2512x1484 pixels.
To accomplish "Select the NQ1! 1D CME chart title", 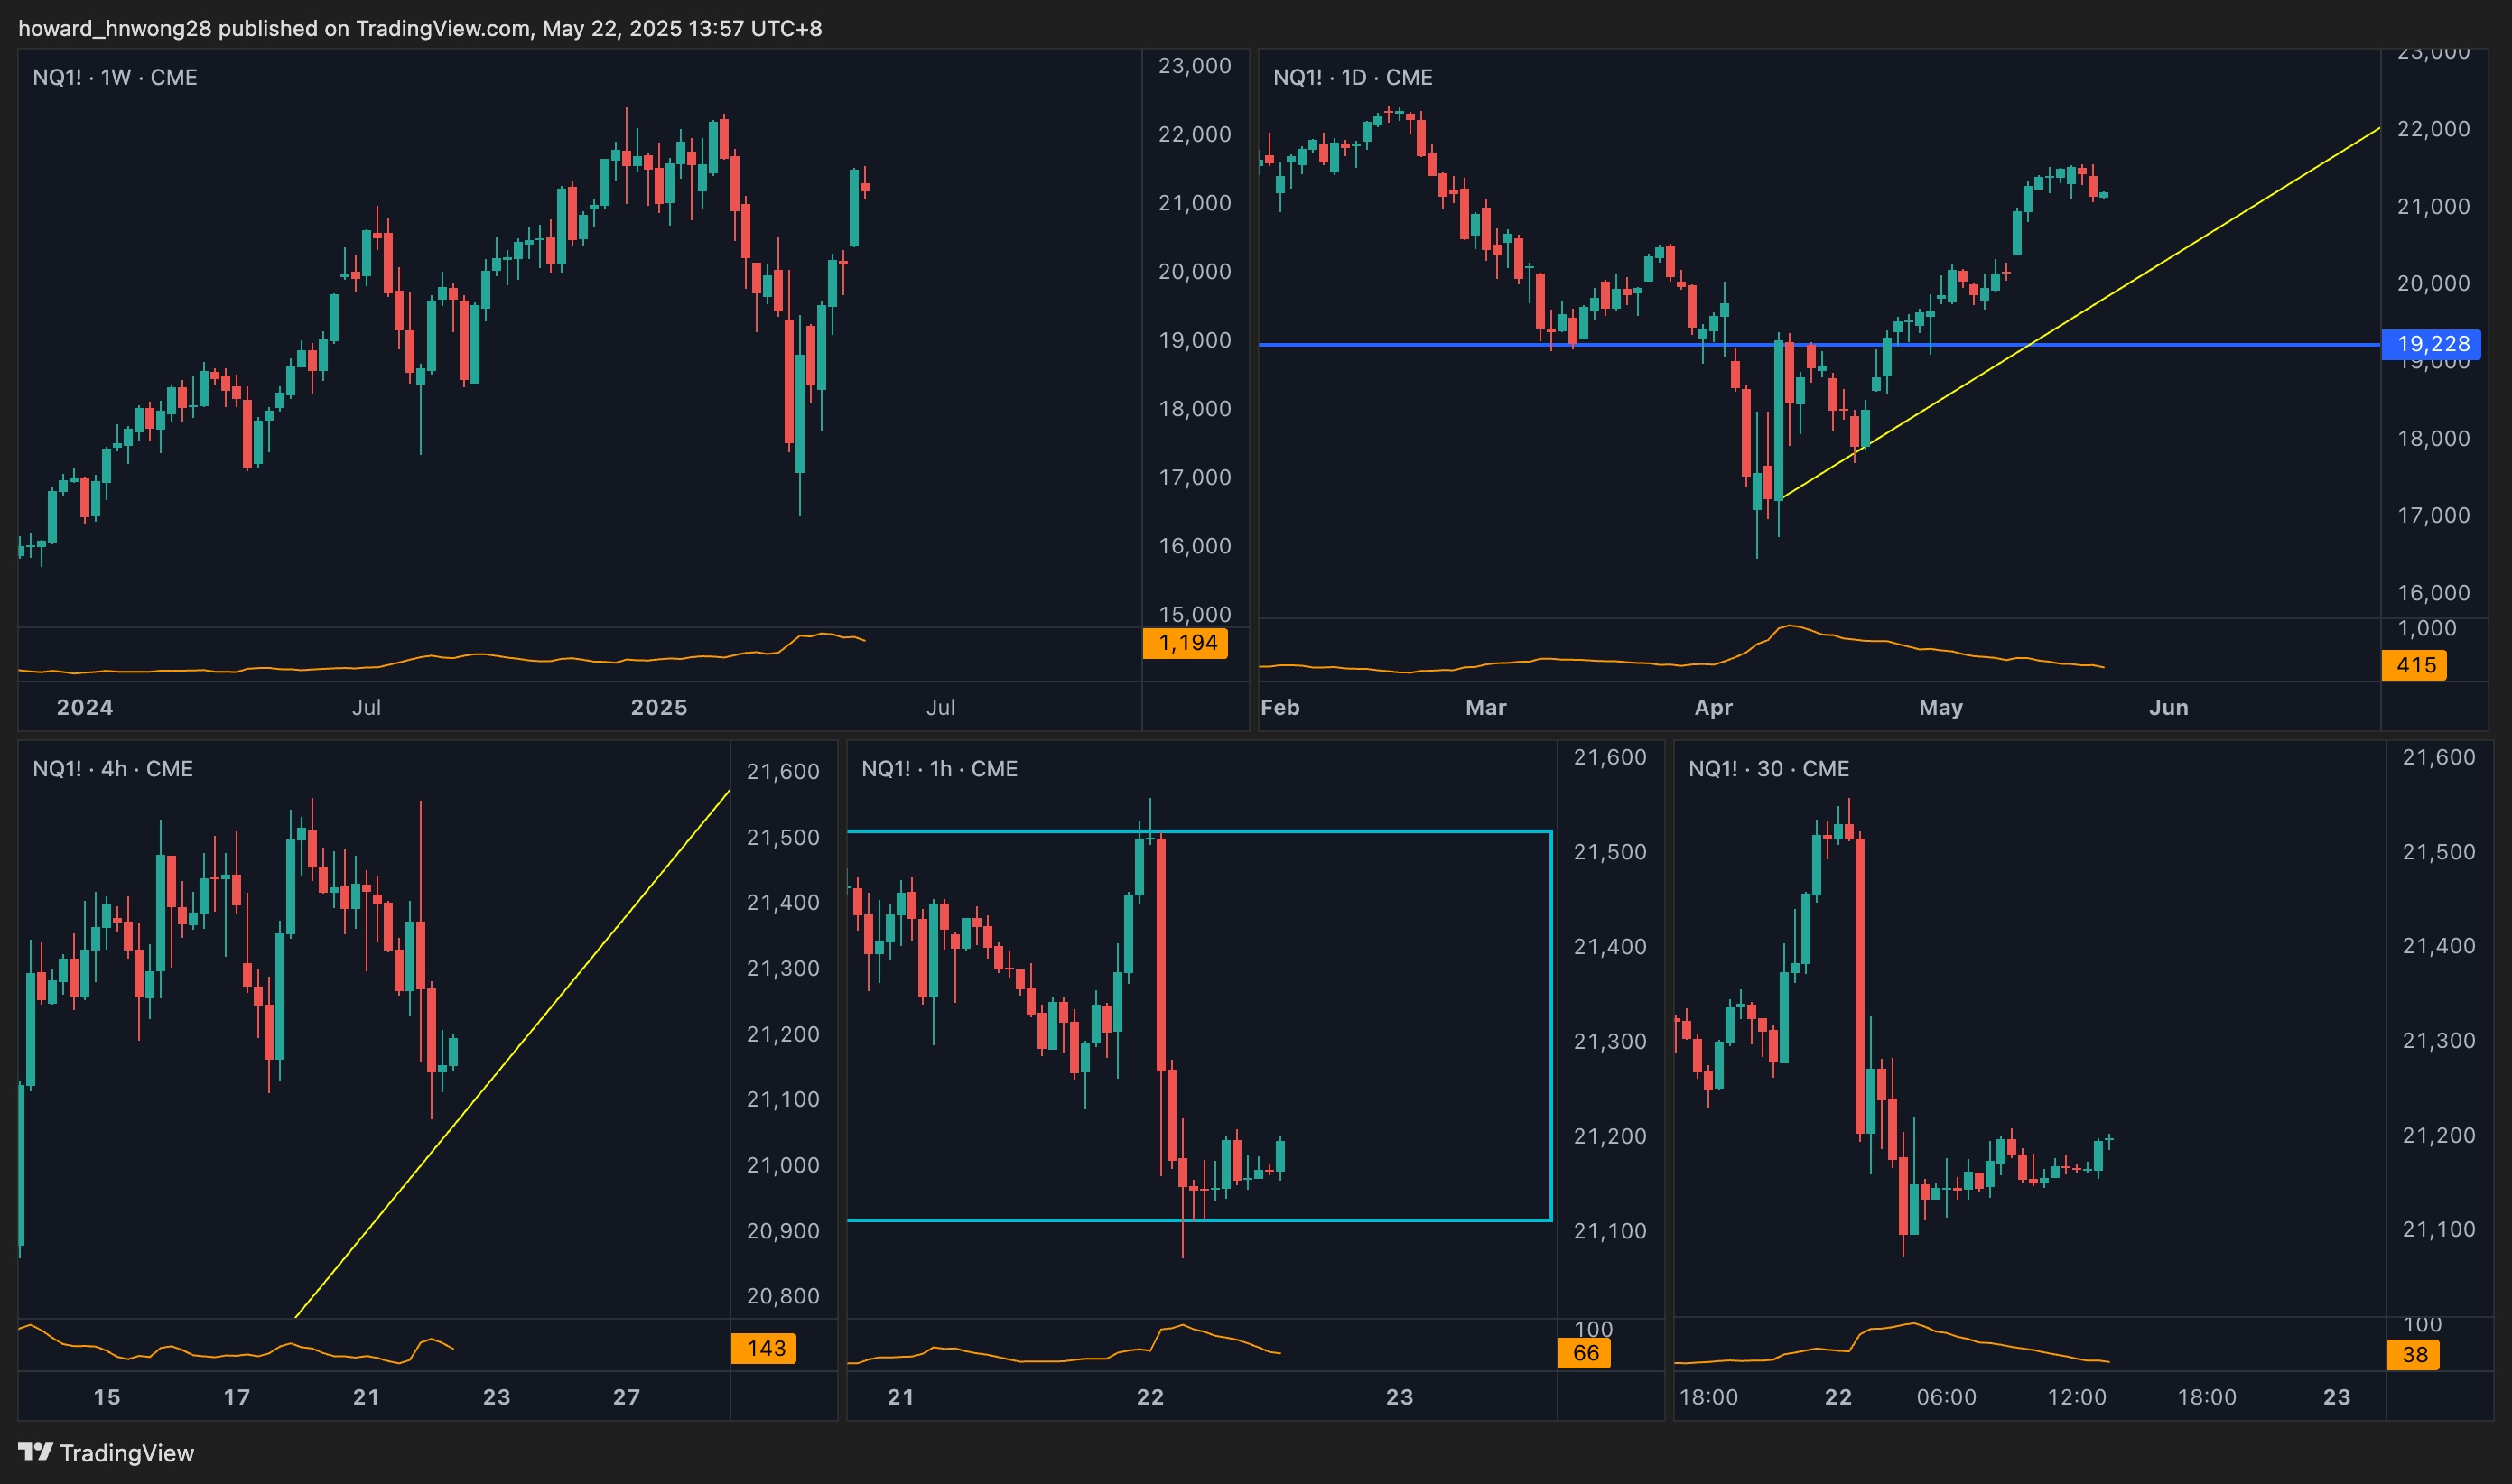I will pyautogui.click(x=1352, y=77).
